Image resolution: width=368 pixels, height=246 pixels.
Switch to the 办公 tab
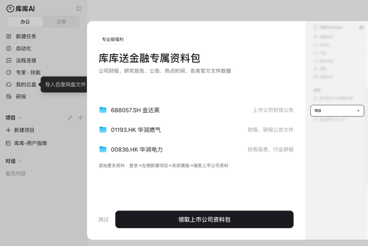coord(25,22)
